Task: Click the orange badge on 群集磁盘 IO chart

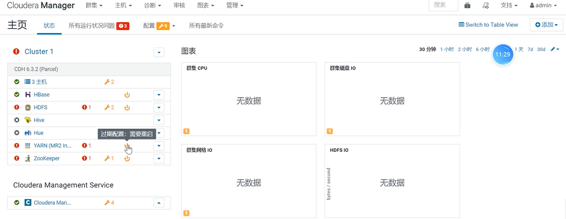Action: coord(329,131)
